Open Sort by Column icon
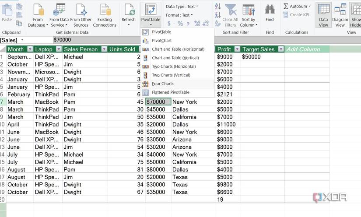361x217 pixels. (249, 10)
